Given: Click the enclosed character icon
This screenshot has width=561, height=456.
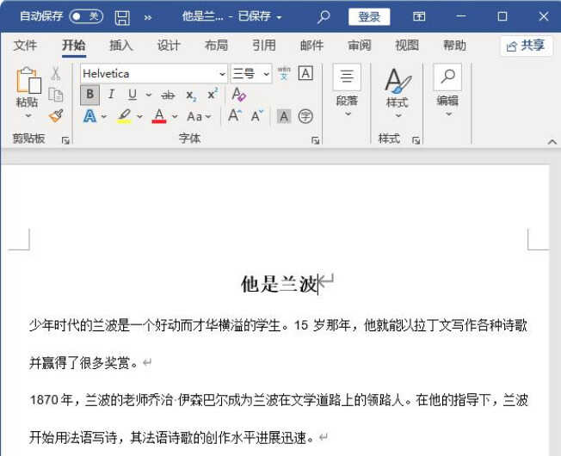Looking at the screenshot, I should point(305,116).
